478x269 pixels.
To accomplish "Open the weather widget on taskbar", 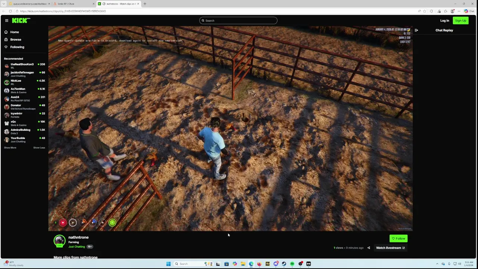I will point(13,264).
